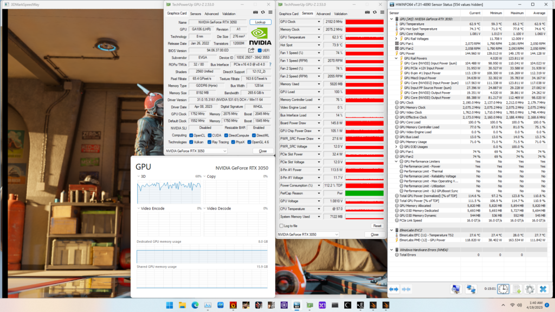Image resolution: width=555 pixels, height=312 pixels.
Task: Click GPU-Z green card icon in taskbar
Action: 309,305
